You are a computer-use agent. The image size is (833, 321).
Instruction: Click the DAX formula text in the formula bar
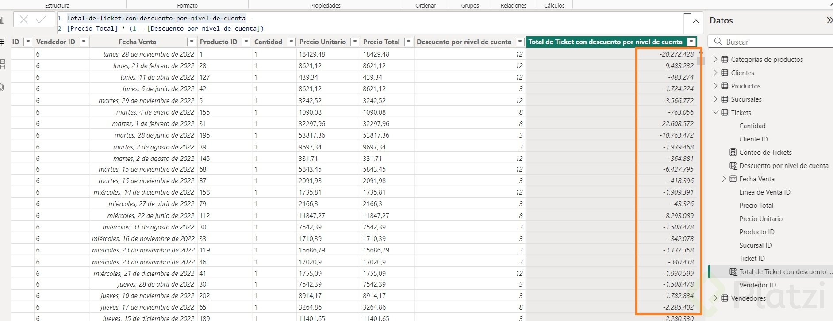coord(165,23)
